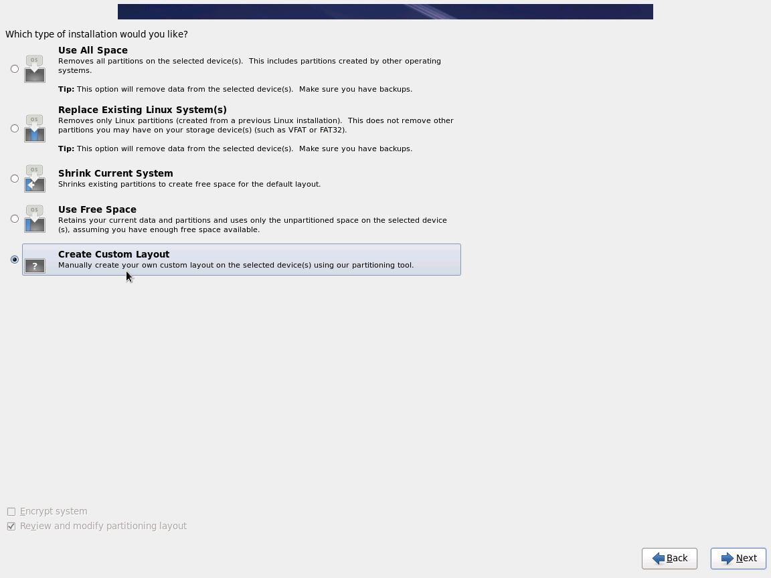Click the Use Free Space title text
The height and width of the screenshot is (578, 771).
(97, 209)
